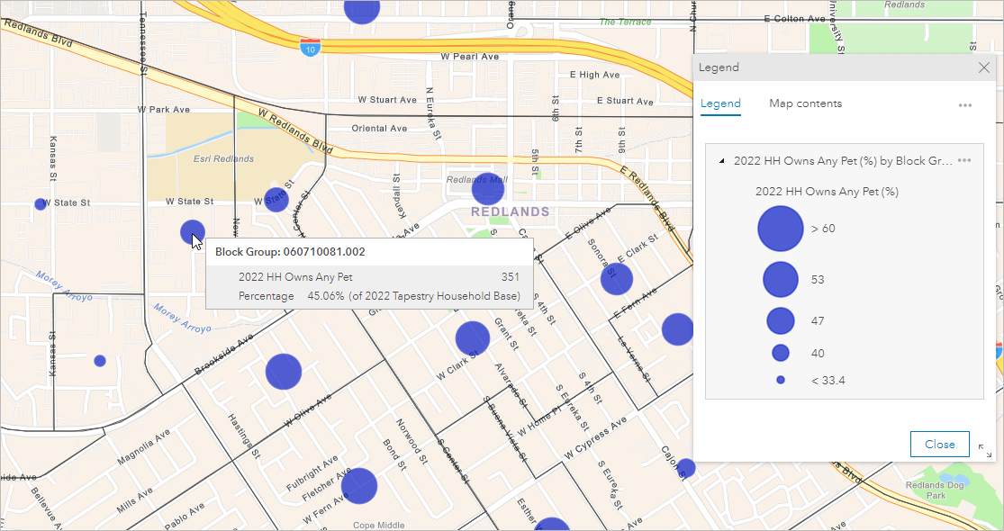Click the 2022 HH Owns Any Pet (%) legend heading

pyautogui.click(x=827, y=192)
